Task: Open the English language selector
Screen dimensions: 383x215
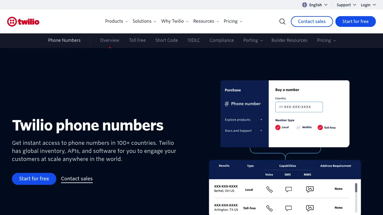Action: (315, 5)
